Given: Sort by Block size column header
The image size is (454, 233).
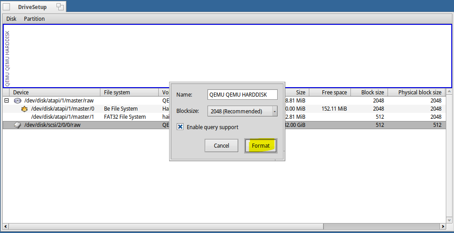Looking at the screenshot, I should pos(369,93).
